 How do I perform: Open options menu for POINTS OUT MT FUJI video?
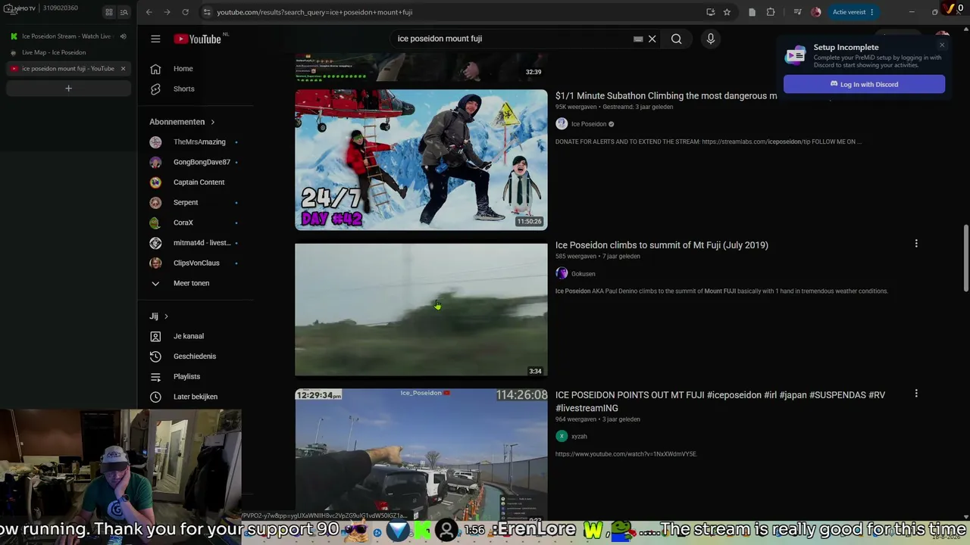(x=916, y=394)
